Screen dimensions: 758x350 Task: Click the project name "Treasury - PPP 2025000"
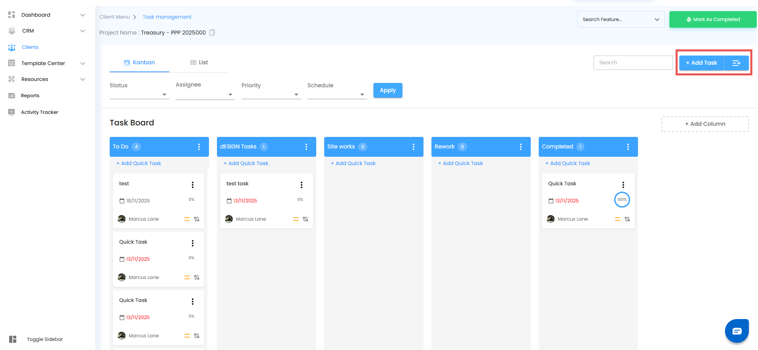tap(173, 33)
